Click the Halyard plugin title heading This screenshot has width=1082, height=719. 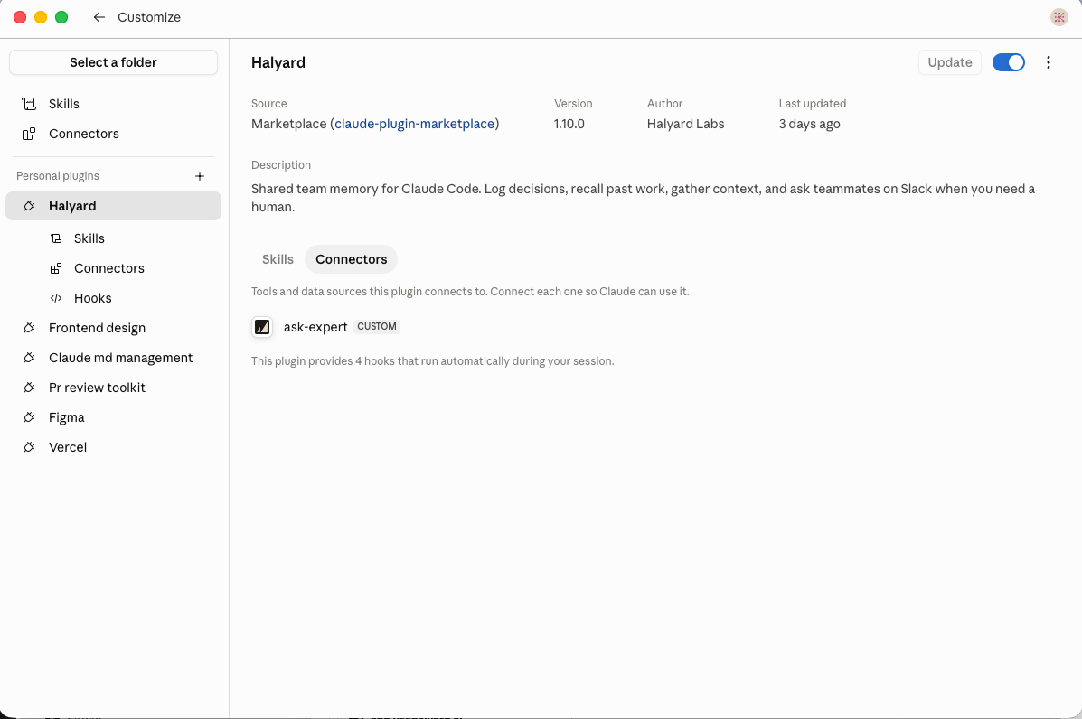[278, 62]
